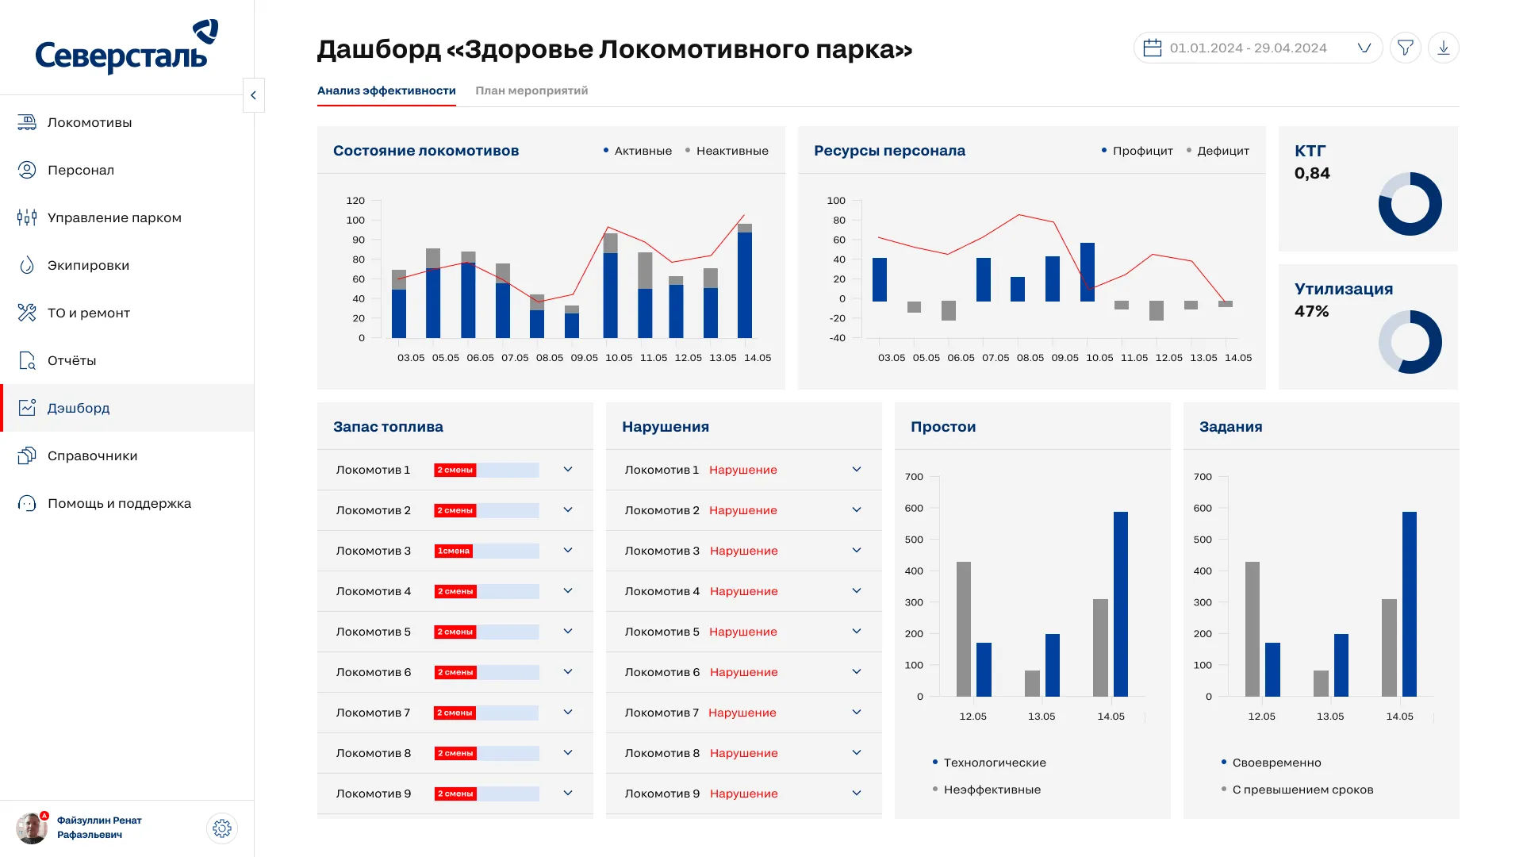Click the Помощь и поддержка menu label
This screenshot has width=1523, height=857.
[119, 503]
